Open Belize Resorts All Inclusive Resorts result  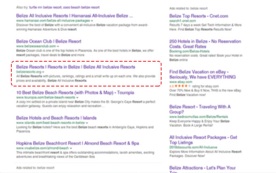click(76, 67)
